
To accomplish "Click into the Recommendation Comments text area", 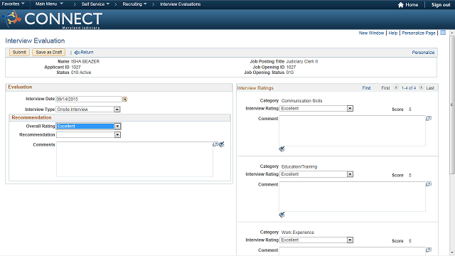I will (x=134, y=159).
